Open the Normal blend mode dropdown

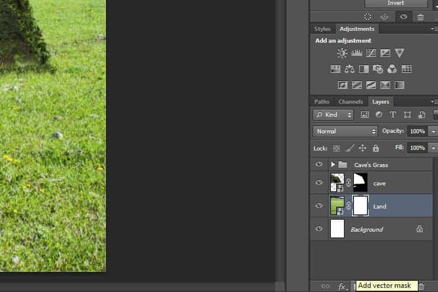coord(345,131)
